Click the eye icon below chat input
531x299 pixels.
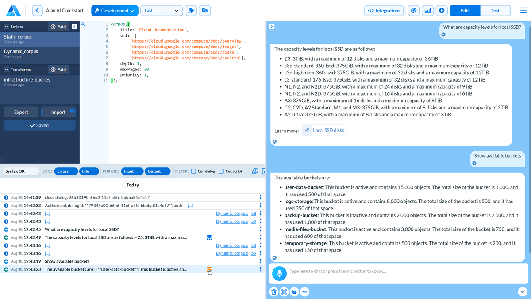click(x=294, y=291)
